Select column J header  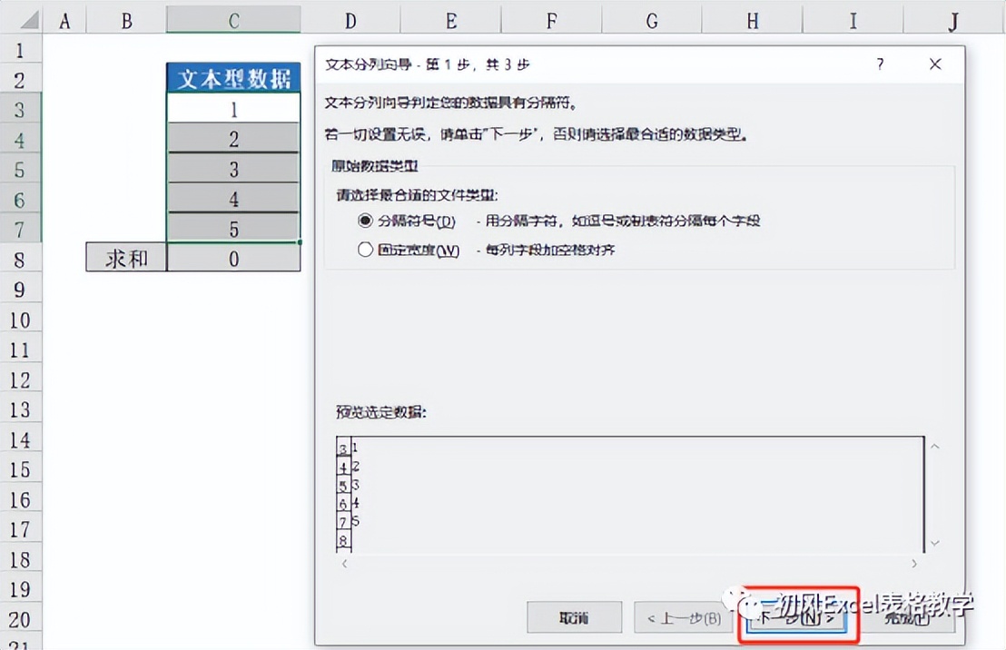click(x=954, y=21)
